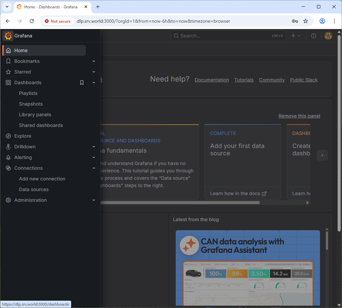Screen dimensions: 342x308
Task: Show next setup card with arrow button
Action: (322, 155)
